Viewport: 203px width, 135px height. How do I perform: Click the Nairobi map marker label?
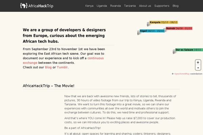pos(179,28)
